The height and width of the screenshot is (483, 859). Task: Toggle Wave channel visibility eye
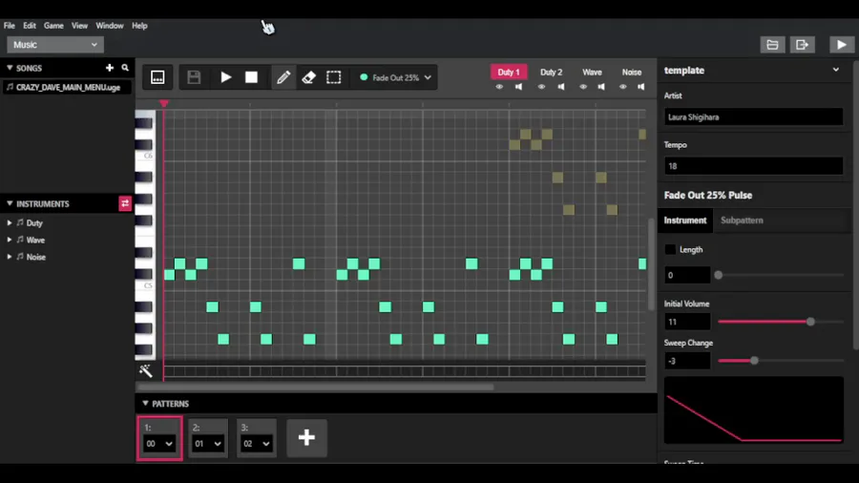583,87
